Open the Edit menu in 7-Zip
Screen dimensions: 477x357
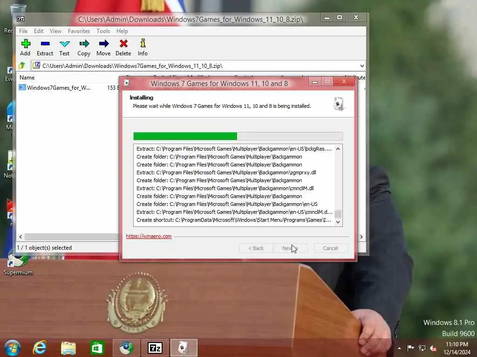coord(39,31)
